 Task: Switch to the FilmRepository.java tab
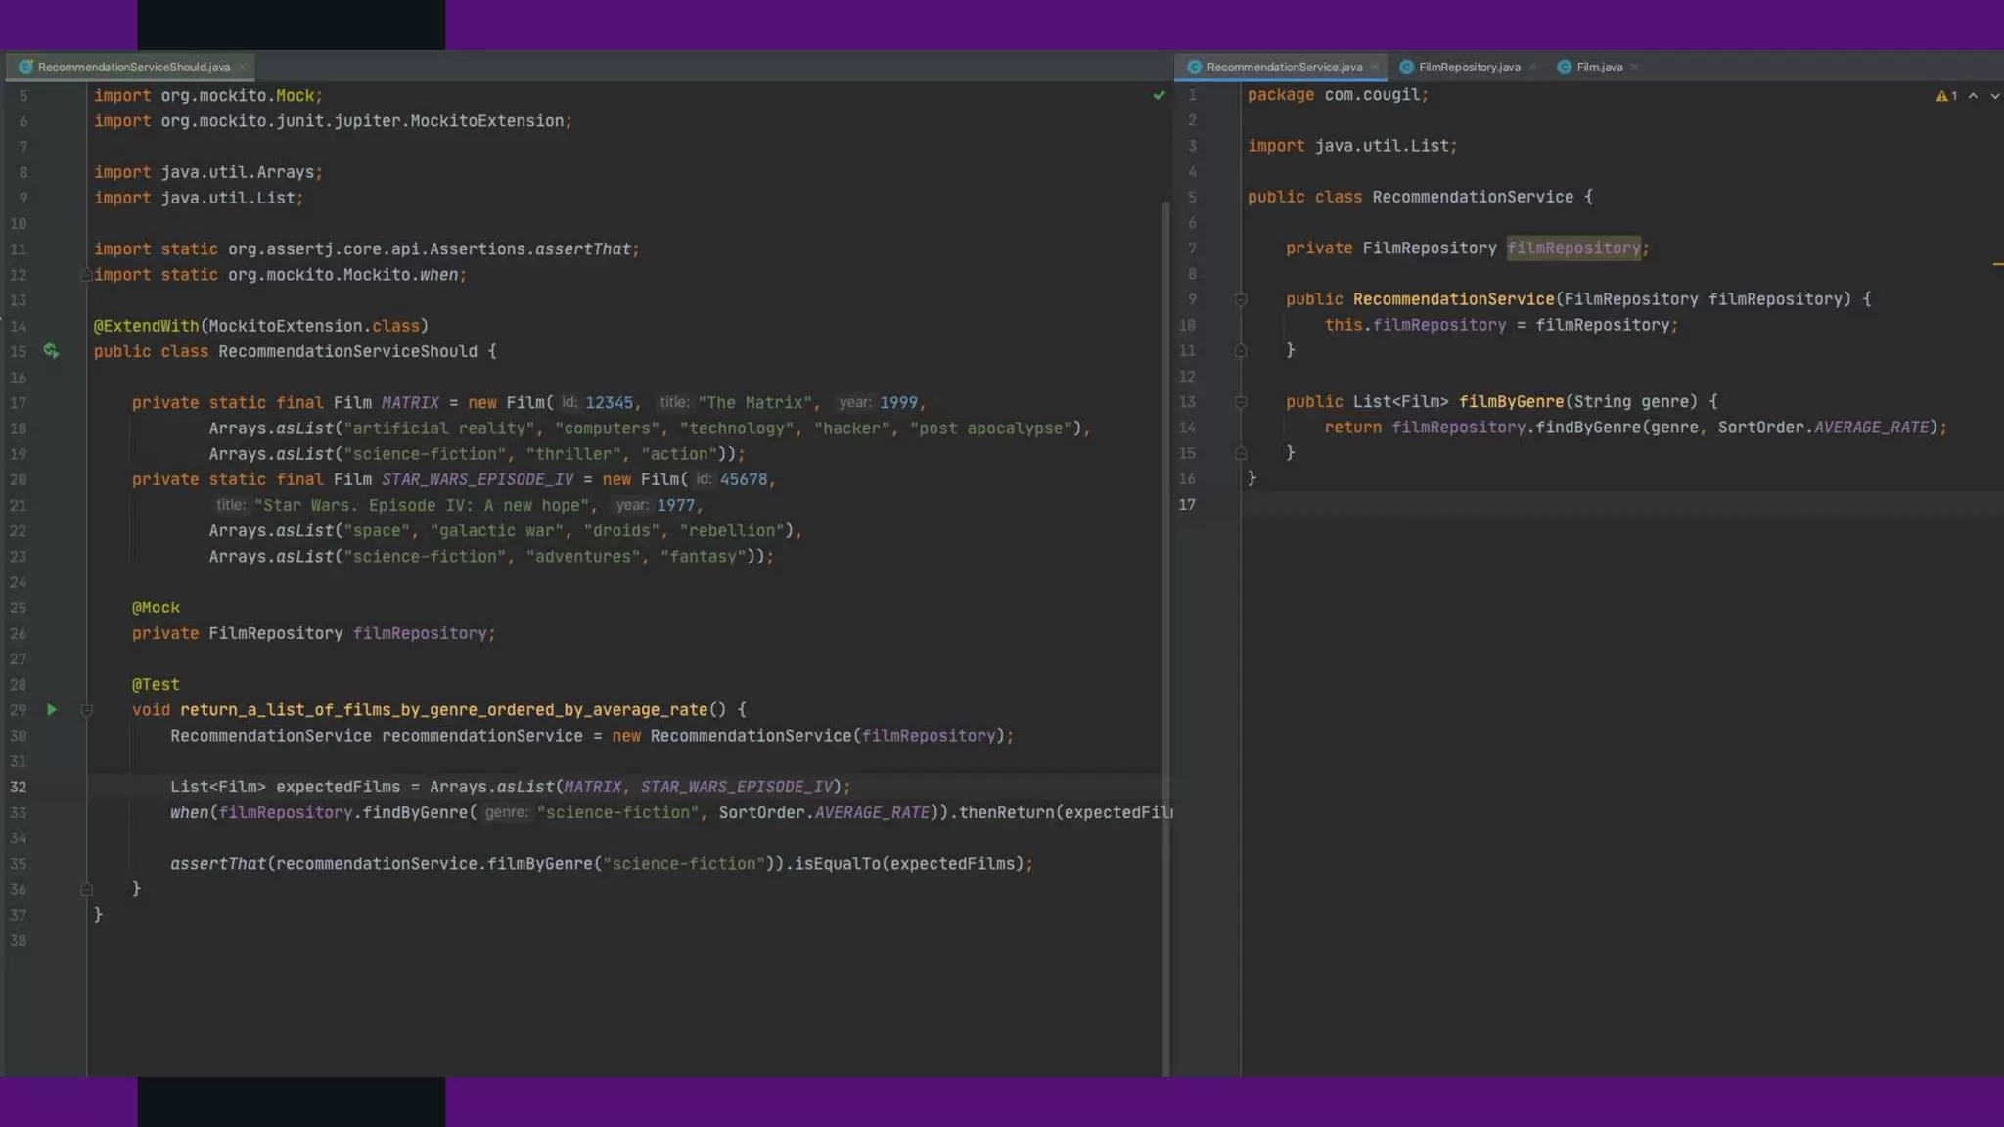[x=1468, y=68]
